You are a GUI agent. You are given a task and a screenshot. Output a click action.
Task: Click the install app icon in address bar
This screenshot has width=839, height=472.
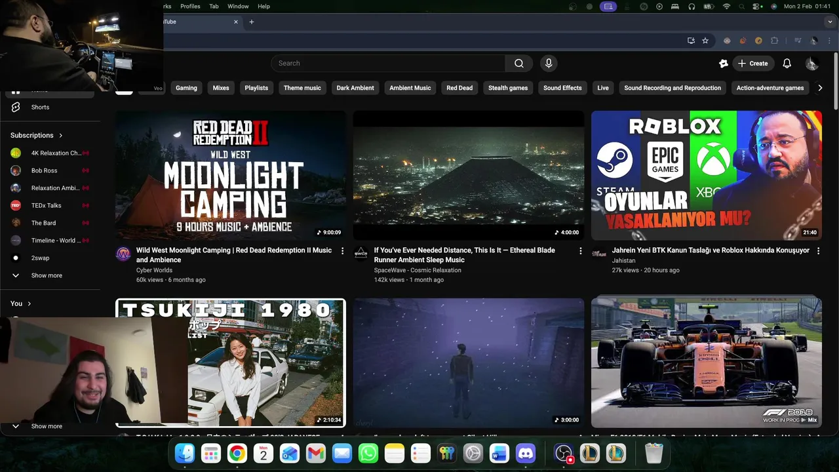[691, 41]
